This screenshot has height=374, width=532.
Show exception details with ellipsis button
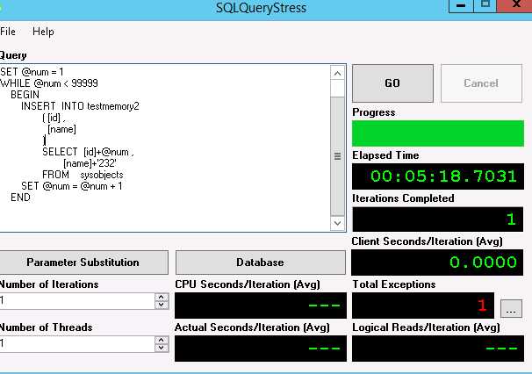(x=511, y=308)
